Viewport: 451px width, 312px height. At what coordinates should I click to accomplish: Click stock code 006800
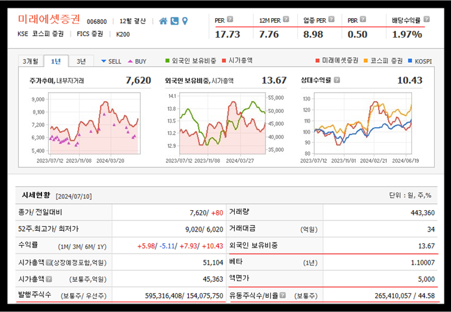pyautogui.click(x=97, y=21)
